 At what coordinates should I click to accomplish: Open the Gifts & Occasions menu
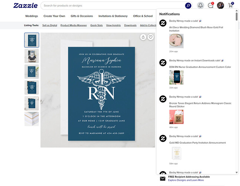point(82,16)
